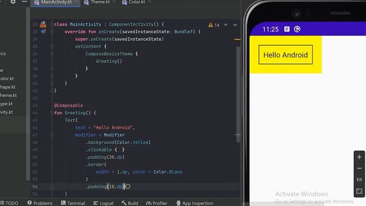
Task: Go to next highlighted problem arrow
Action: tap(235, 25)
